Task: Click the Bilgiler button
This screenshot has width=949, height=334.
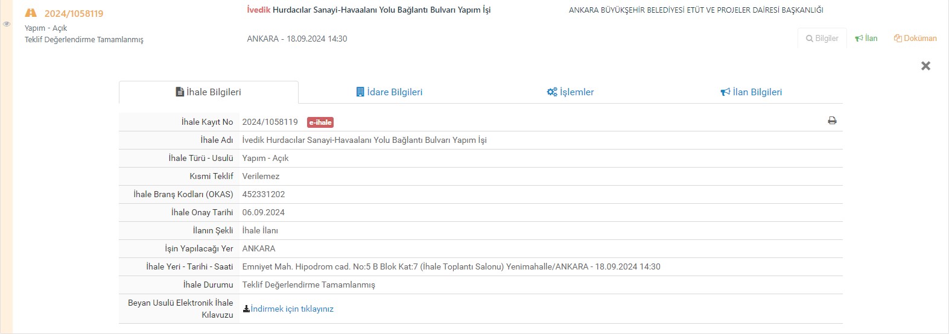Action: point(822,38)
